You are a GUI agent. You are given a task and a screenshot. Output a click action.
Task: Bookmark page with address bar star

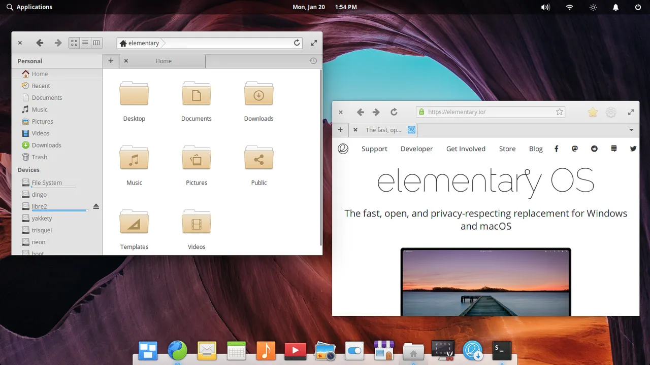560,112
